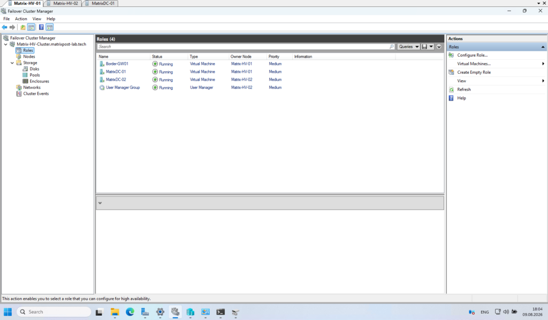Select Matrix-HV-Cluster.matrixpost-lab.tech cluster node
The width and height of the screenshot is (548, 320).
[x=51, y=44]
